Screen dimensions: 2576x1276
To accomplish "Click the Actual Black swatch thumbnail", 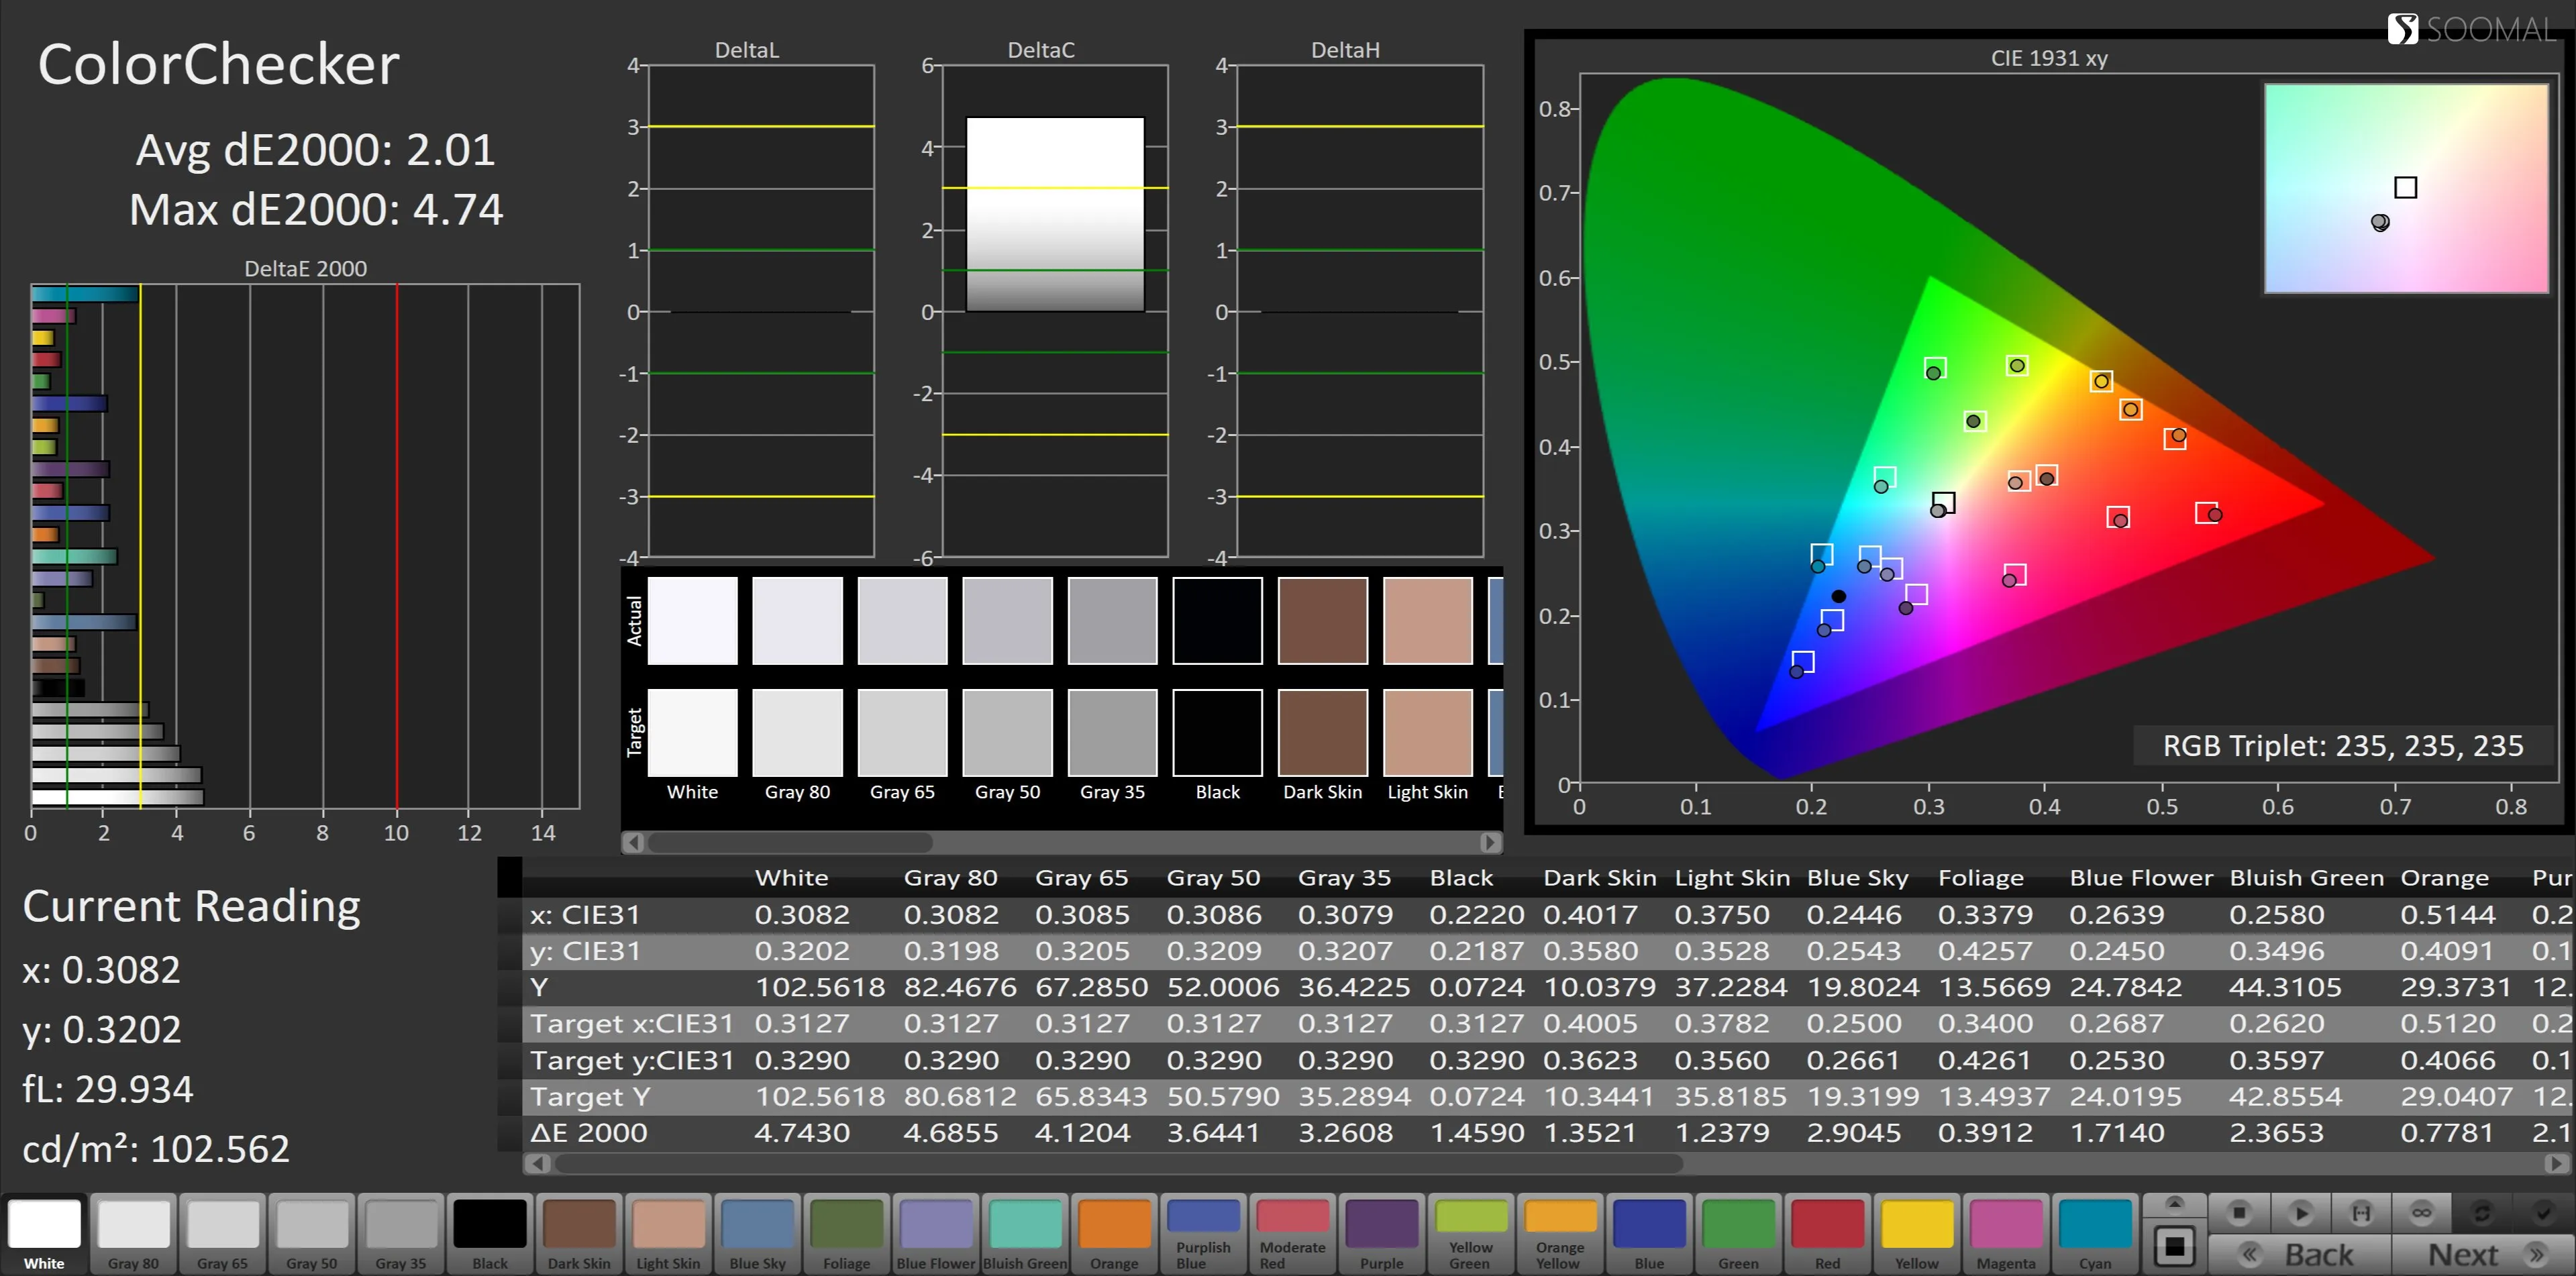I will point(1217,620).
